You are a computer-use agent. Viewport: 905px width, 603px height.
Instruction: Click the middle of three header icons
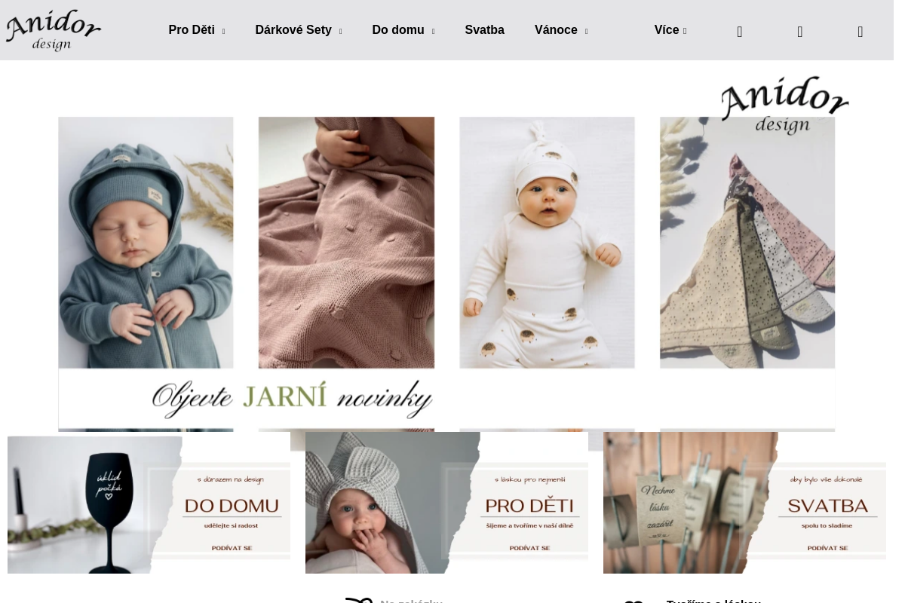coord(800,32)
